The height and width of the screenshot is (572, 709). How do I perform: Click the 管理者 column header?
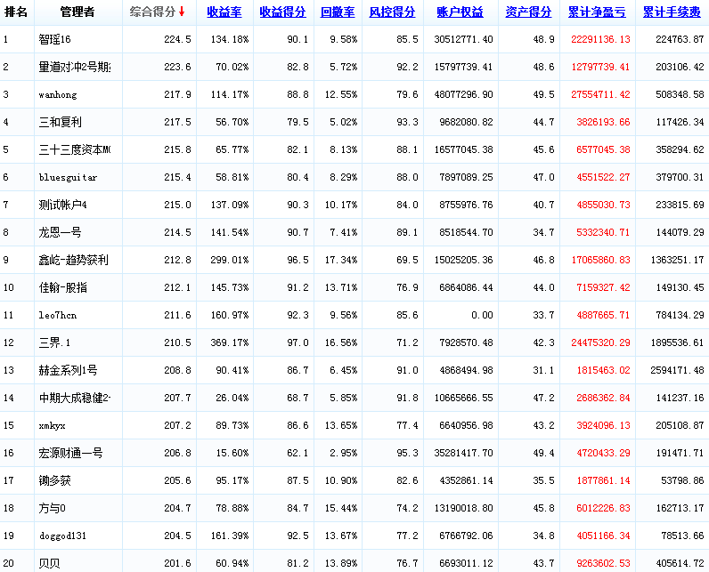[77, 12]
